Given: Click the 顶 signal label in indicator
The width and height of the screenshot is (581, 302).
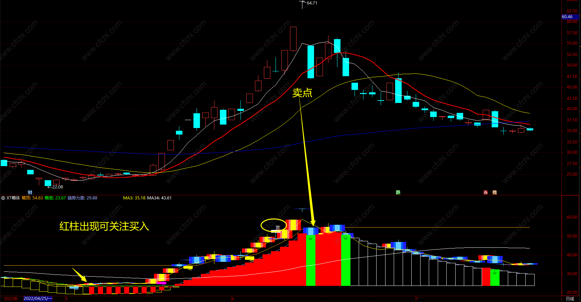Looking at the screenshot, I should [278, 228].
